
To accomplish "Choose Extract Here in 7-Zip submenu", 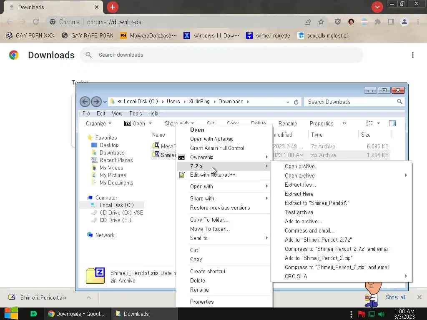I will tap(341, 194).
